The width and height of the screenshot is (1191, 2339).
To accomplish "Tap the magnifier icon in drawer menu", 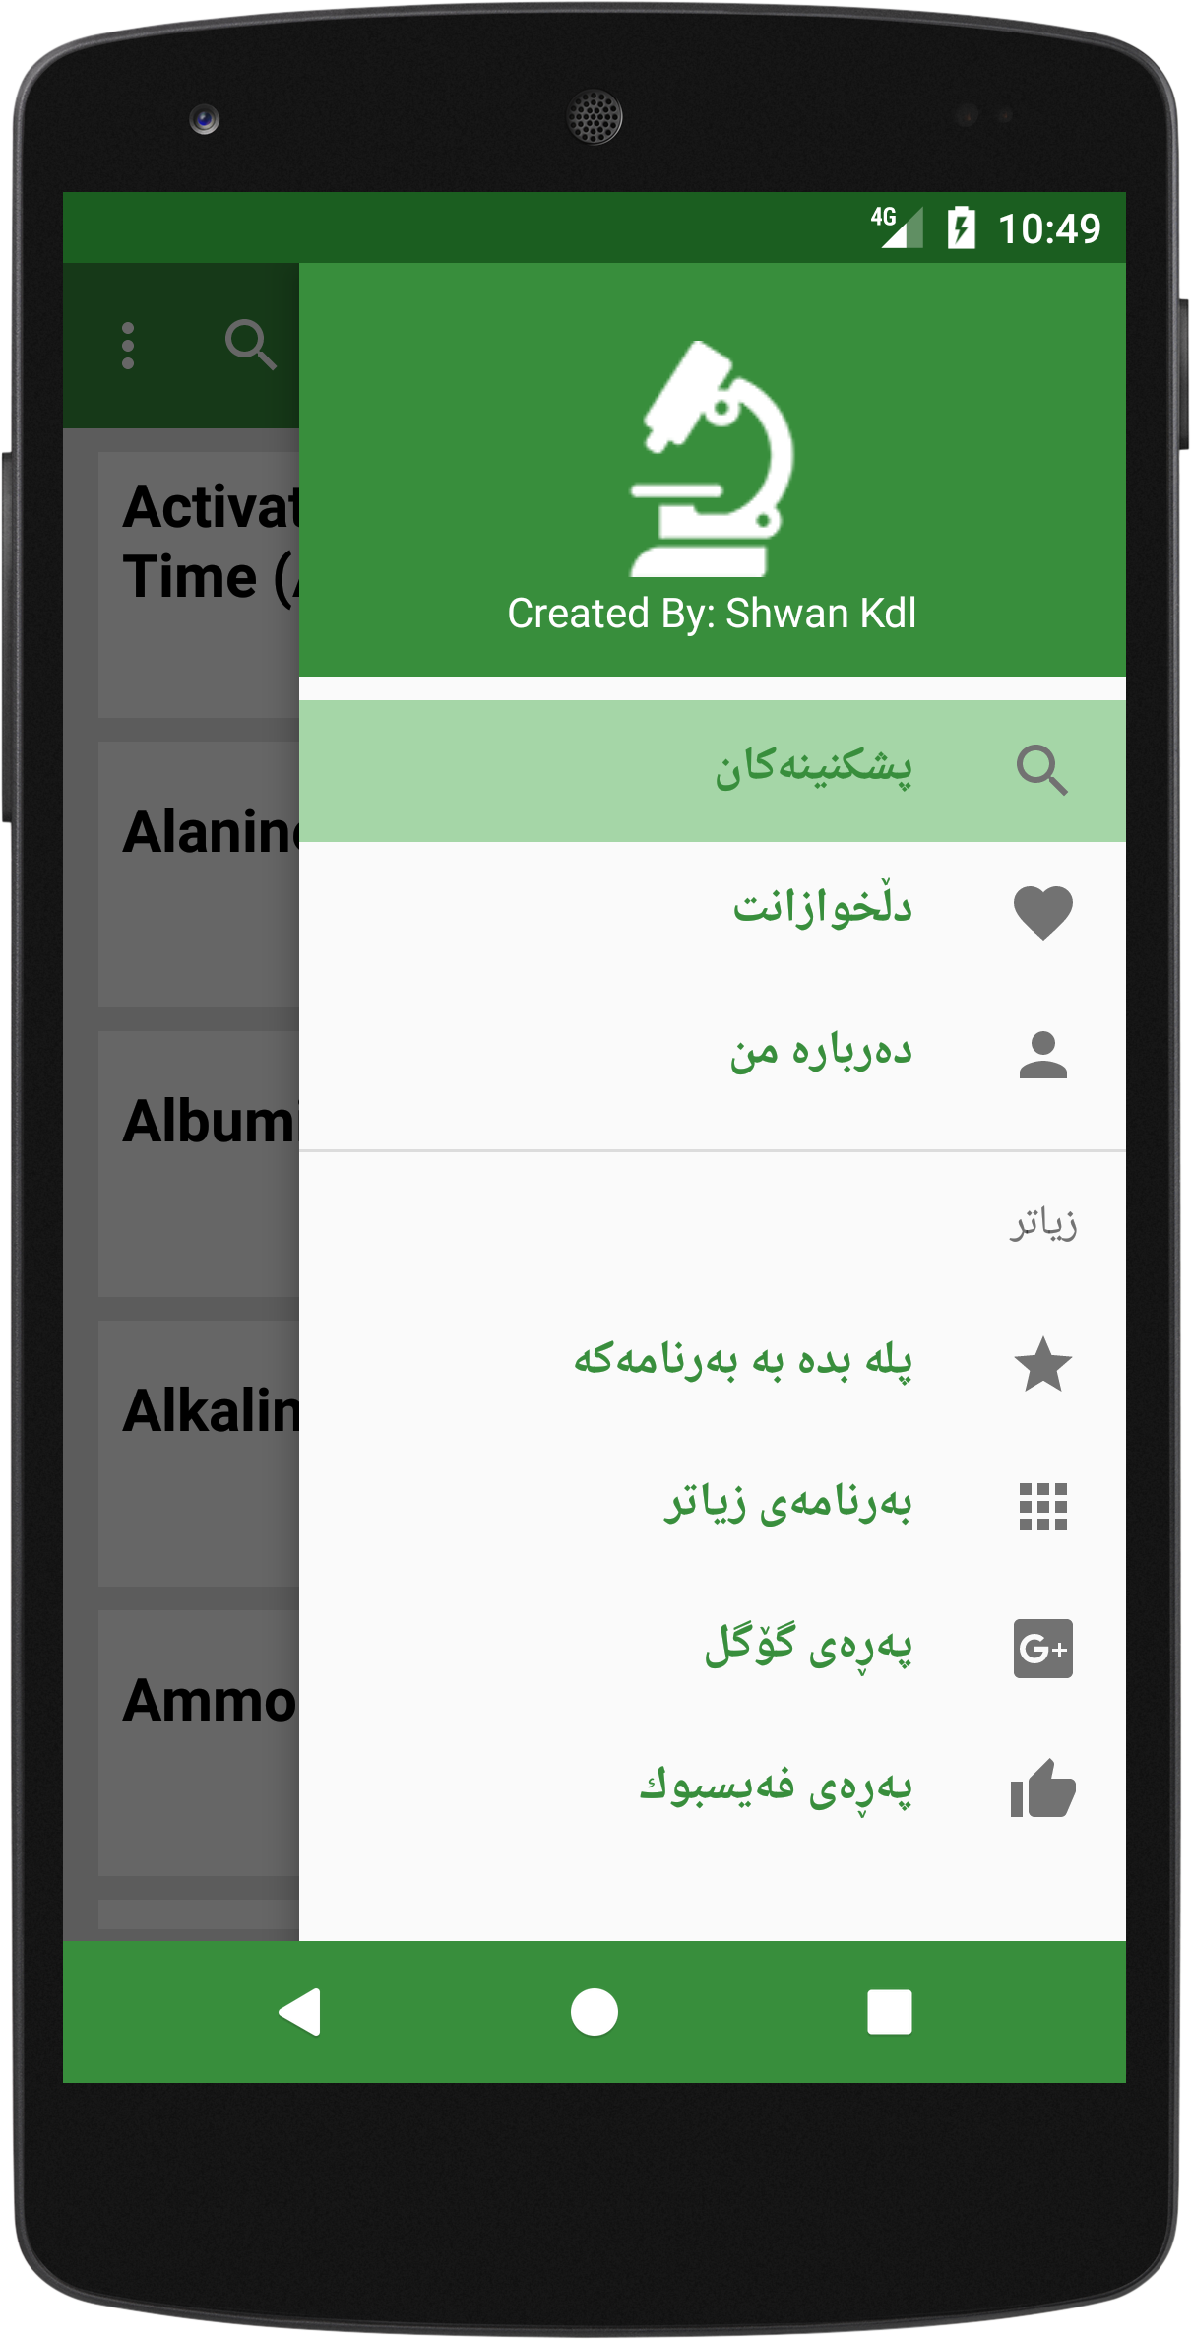I will [1042, 770].
